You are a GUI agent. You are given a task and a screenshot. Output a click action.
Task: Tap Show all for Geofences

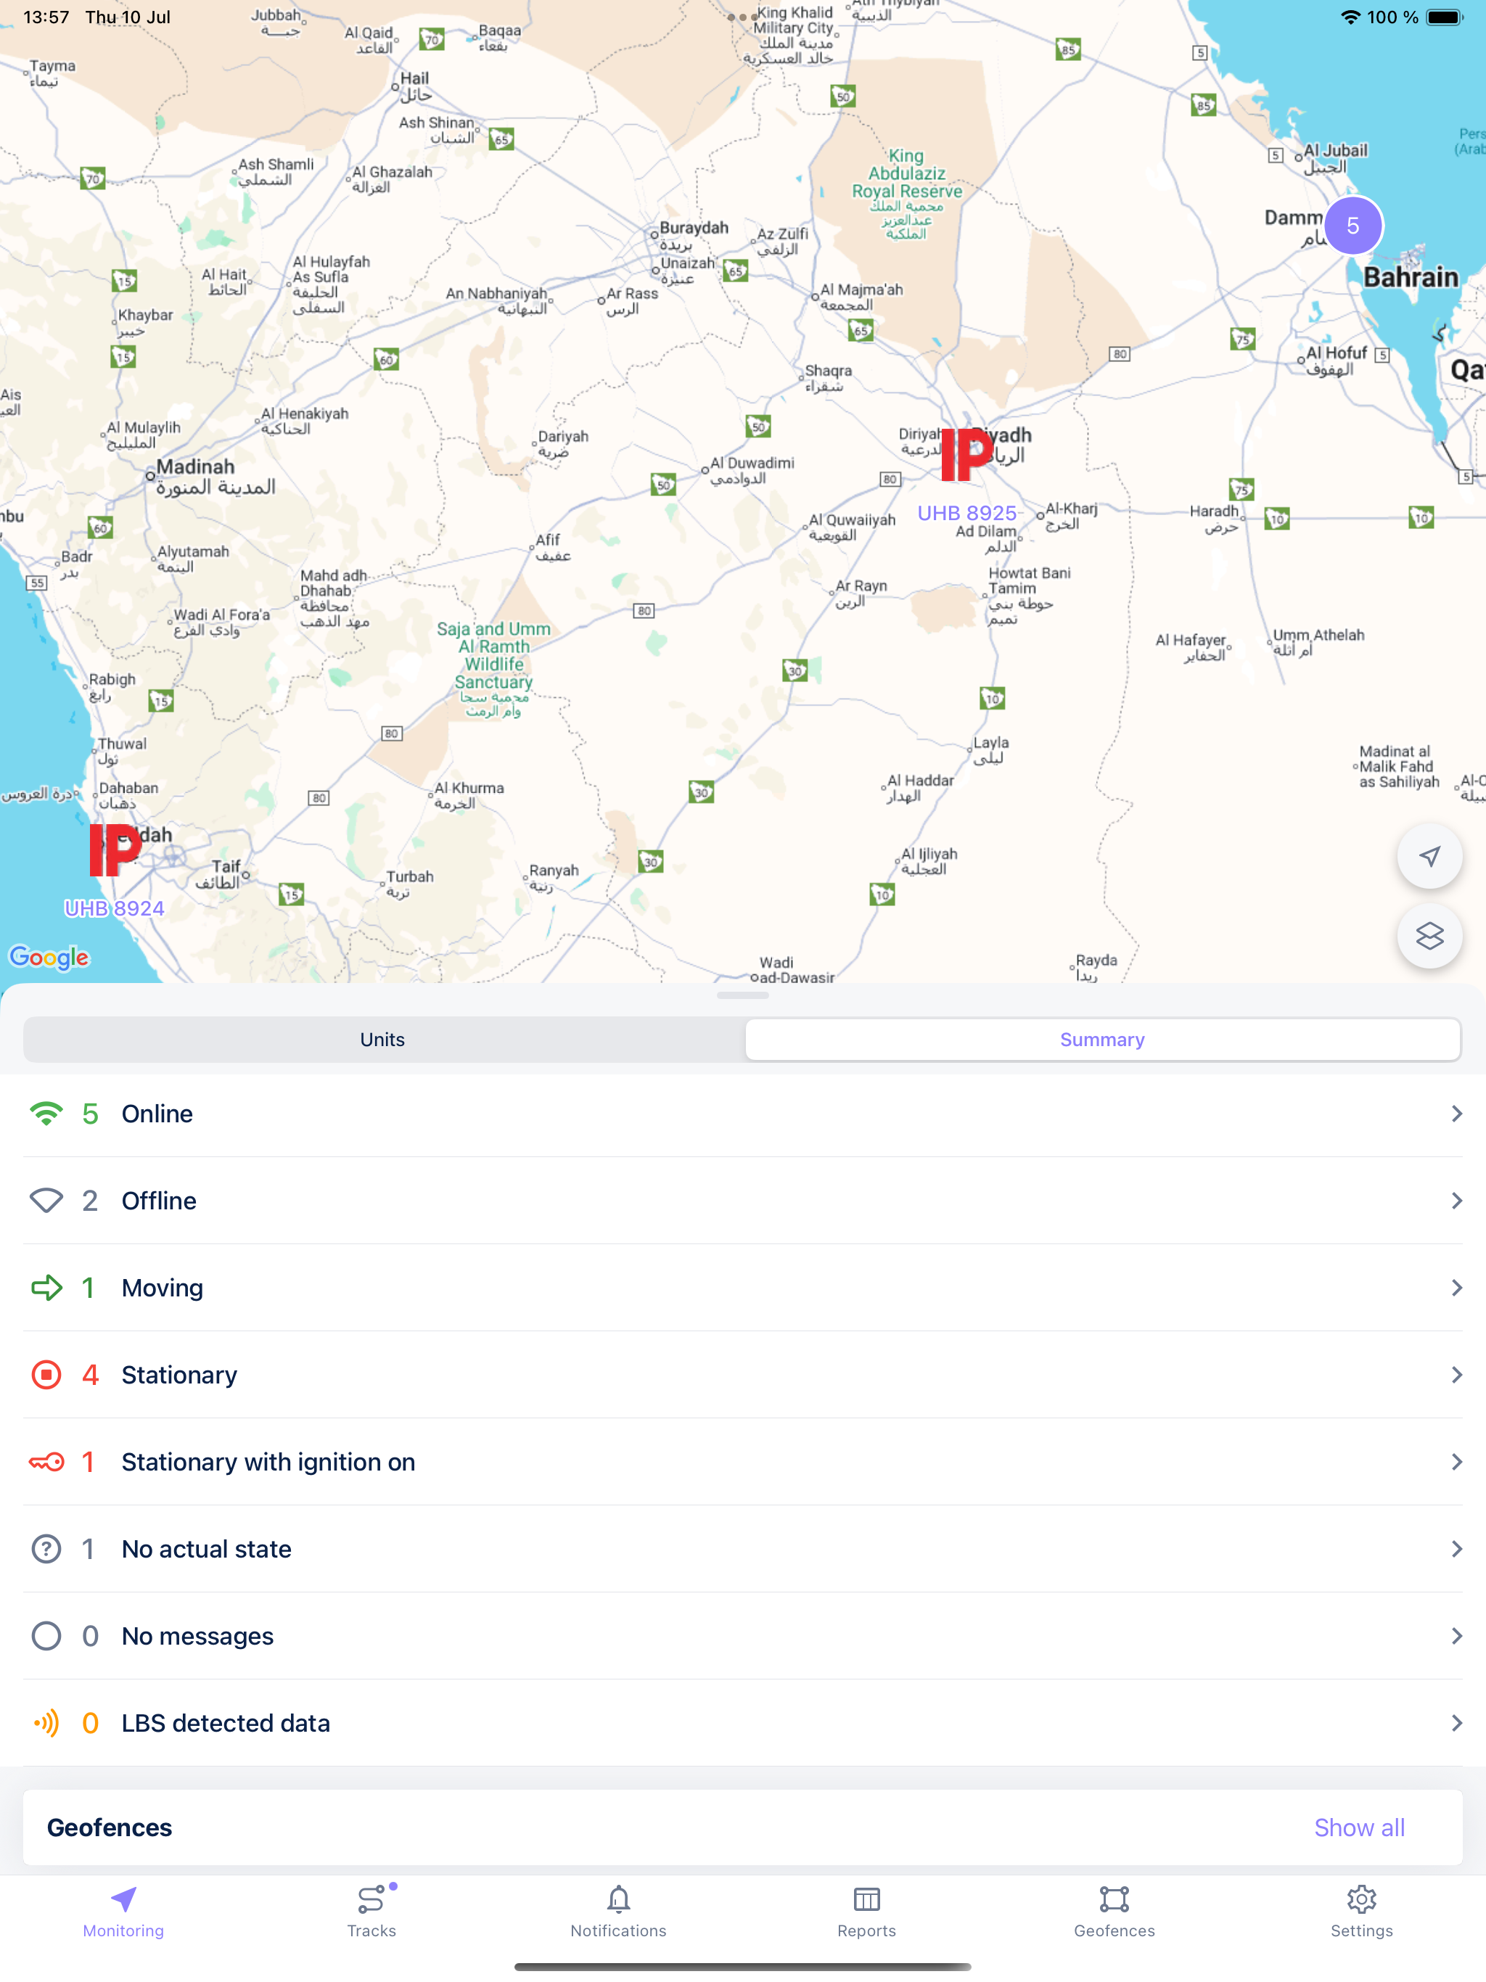point(1359,1828)
